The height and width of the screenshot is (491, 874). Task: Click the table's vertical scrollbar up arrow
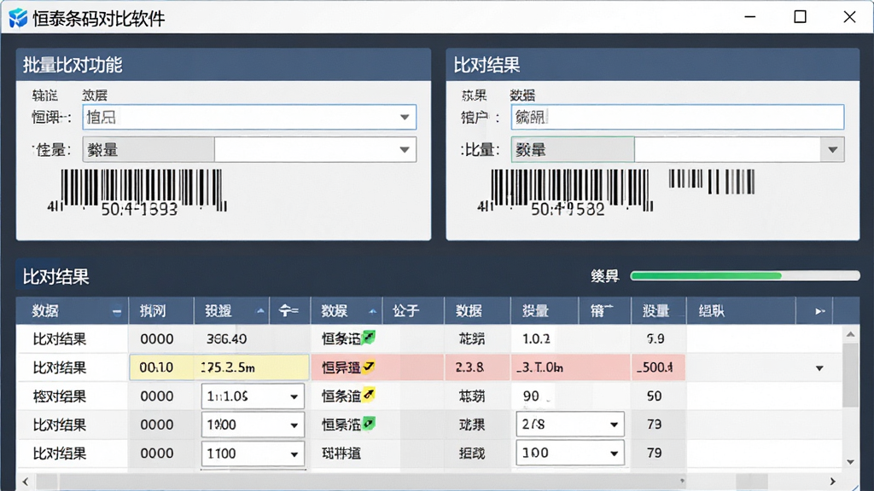[850, 334]
